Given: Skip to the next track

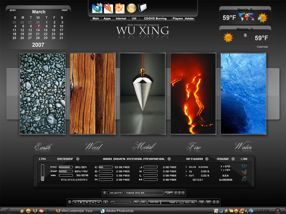Looking at the screenshot, I should (99, 202).
